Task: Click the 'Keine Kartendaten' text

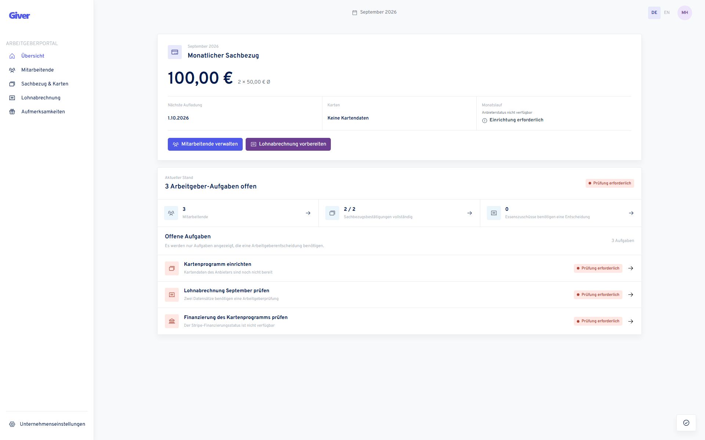Action: [348, 118]
